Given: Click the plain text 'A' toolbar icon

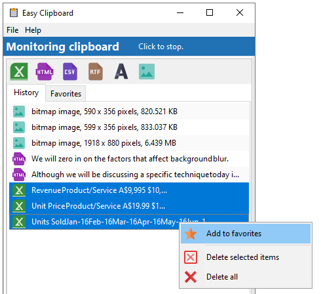Looking at the screenshot, I should pyautogui.click(x=121, y=72).
